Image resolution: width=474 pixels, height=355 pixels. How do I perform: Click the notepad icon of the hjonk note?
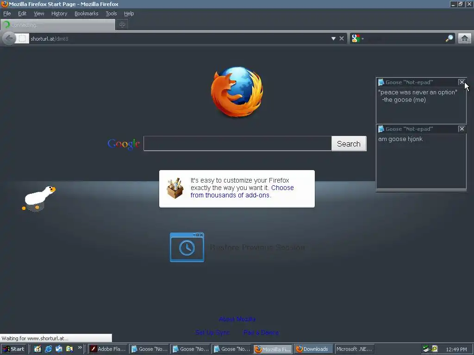click(381, 129)
